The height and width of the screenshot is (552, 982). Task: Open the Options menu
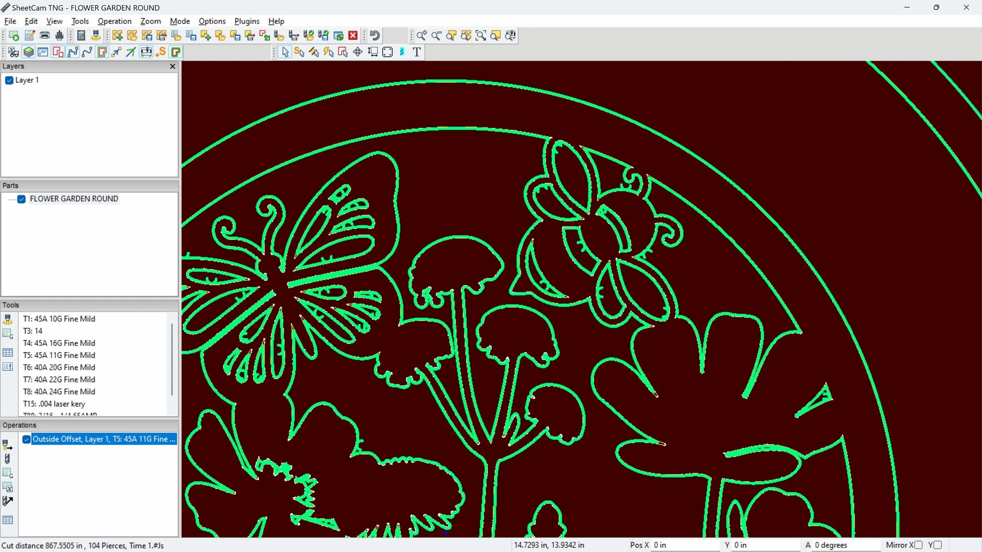(x=212, y=21)
